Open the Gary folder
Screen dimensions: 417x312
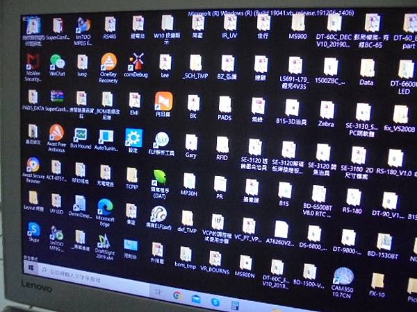pyautogui.click(x=191, y=146)
